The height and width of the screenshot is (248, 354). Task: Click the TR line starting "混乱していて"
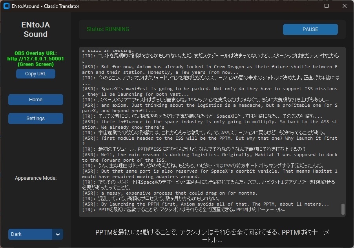click(151, 199)
